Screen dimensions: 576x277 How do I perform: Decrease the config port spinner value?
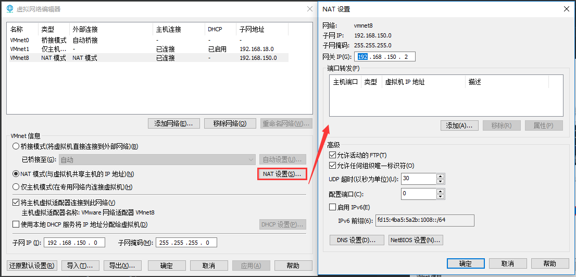pos(441,197)
